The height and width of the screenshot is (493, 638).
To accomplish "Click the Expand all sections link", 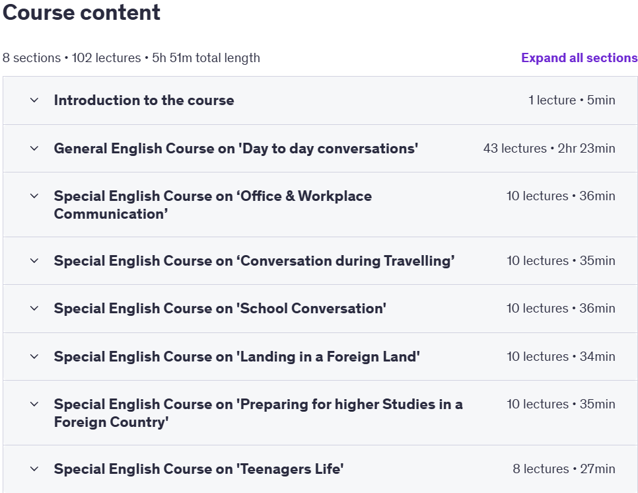I will (x=579, y=57).
